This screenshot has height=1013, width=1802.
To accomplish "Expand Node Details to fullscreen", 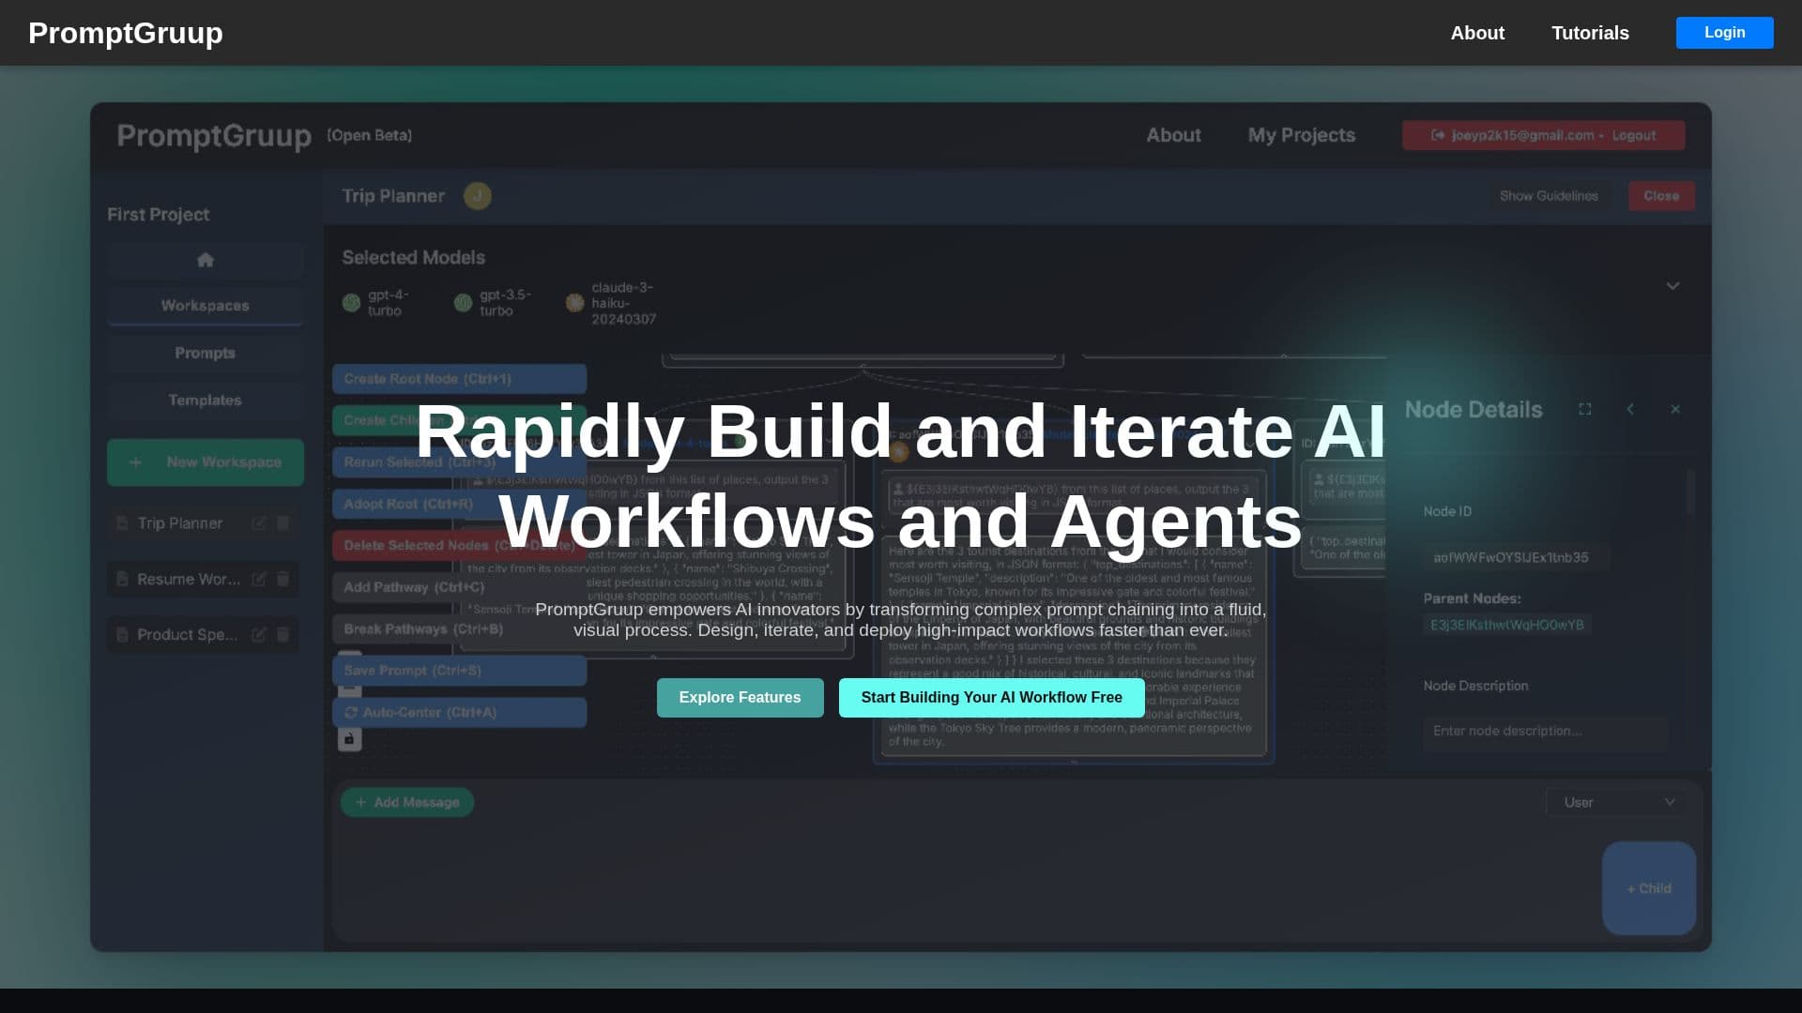I will 1585,409.
